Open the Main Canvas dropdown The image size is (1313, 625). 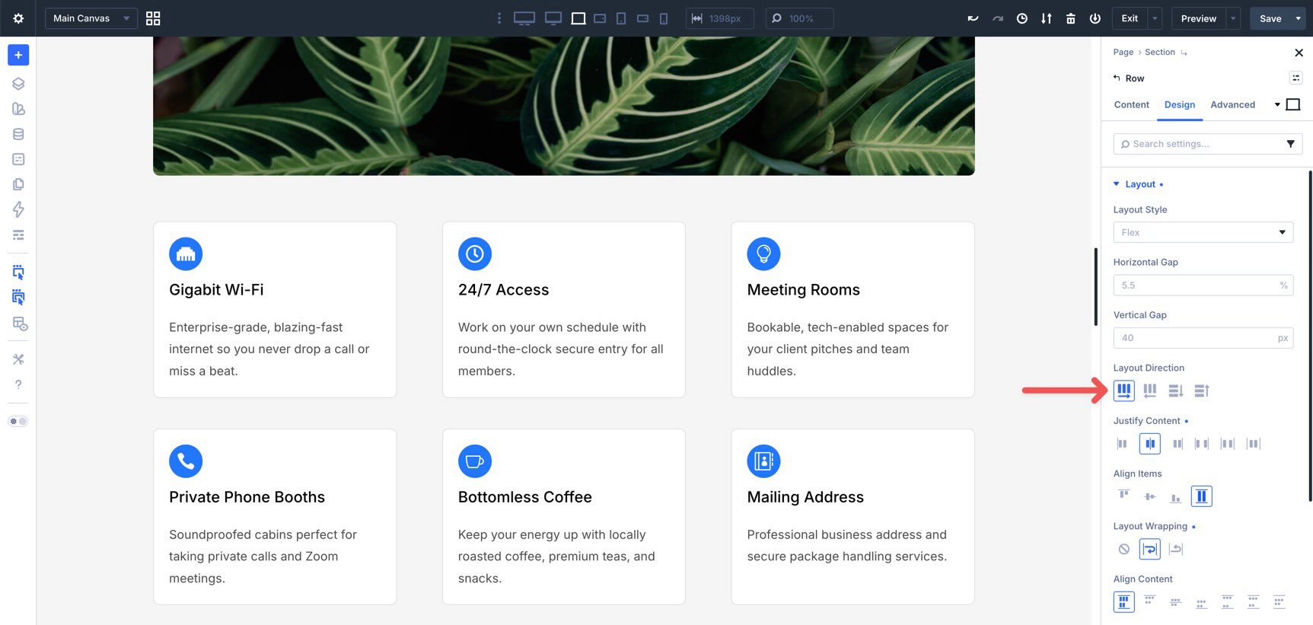[91, 18]
